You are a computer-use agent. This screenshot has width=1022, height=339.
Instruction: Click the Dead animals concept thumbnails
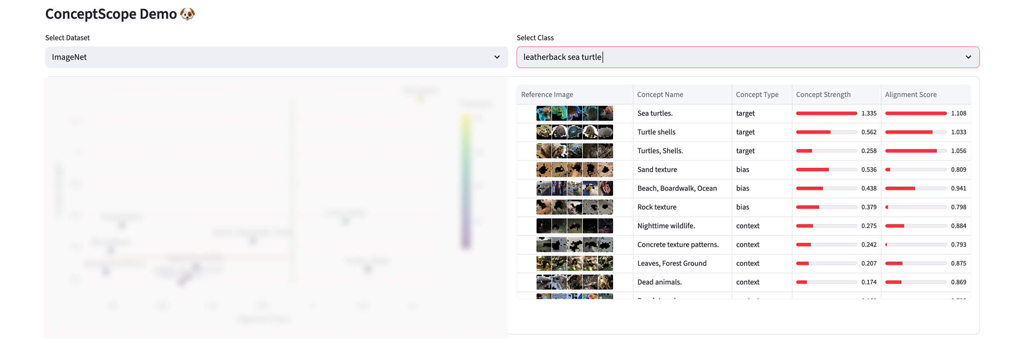574,282
